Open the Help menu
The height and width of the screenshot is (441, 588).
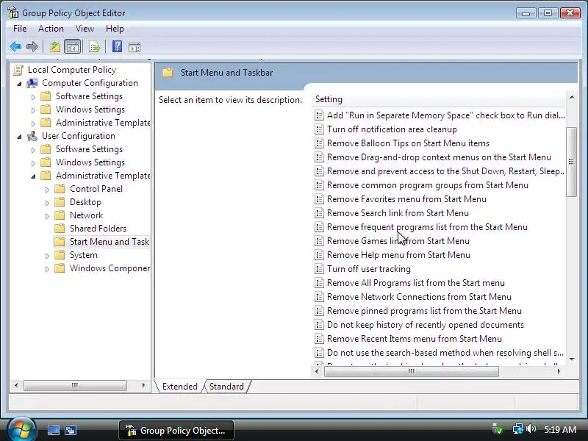pos(115,29)
